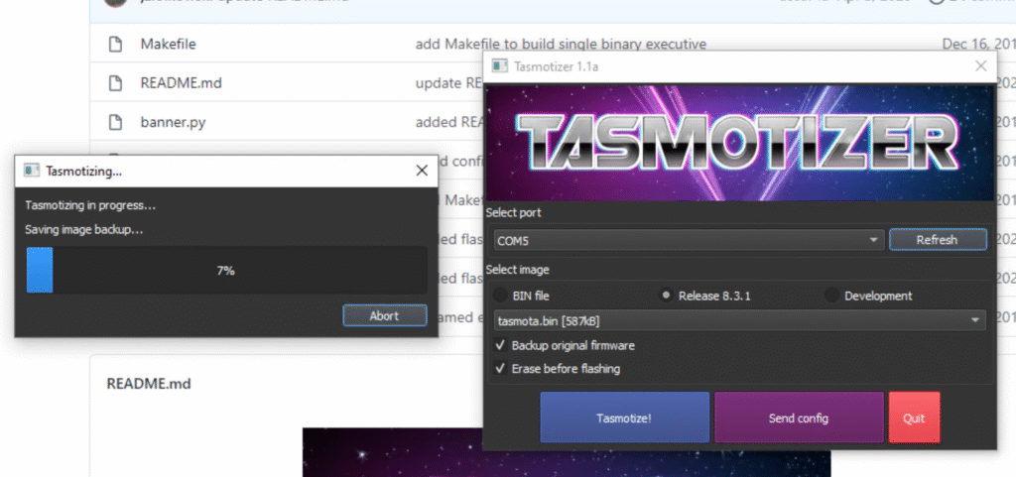Click the Send config button
This screenshot has width=1016, height=477.
798,417
